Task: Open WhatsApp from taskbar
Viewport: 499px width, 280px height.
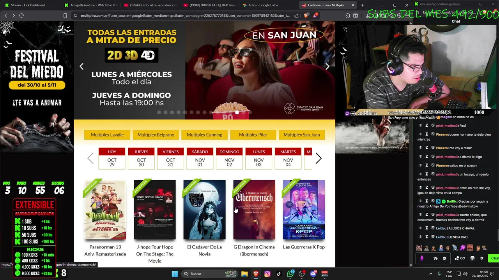Action: point(290,274)
